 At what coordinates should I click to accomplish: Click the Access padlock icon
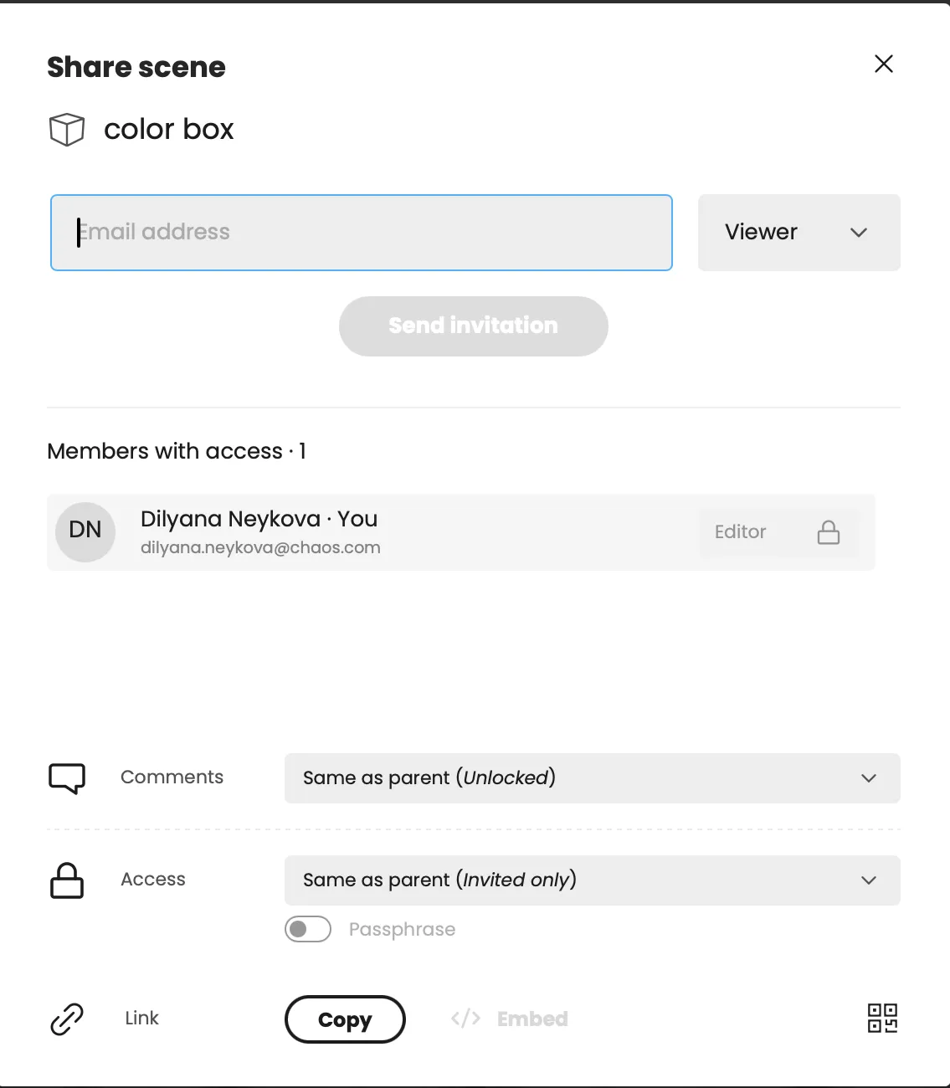point(67,880)
